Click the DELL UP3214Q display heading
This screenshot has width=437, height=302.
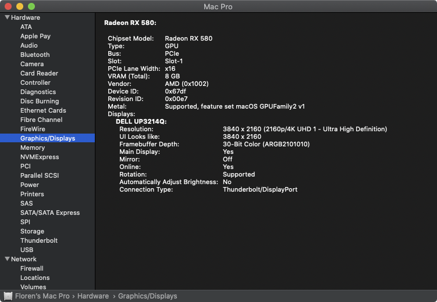141,121
